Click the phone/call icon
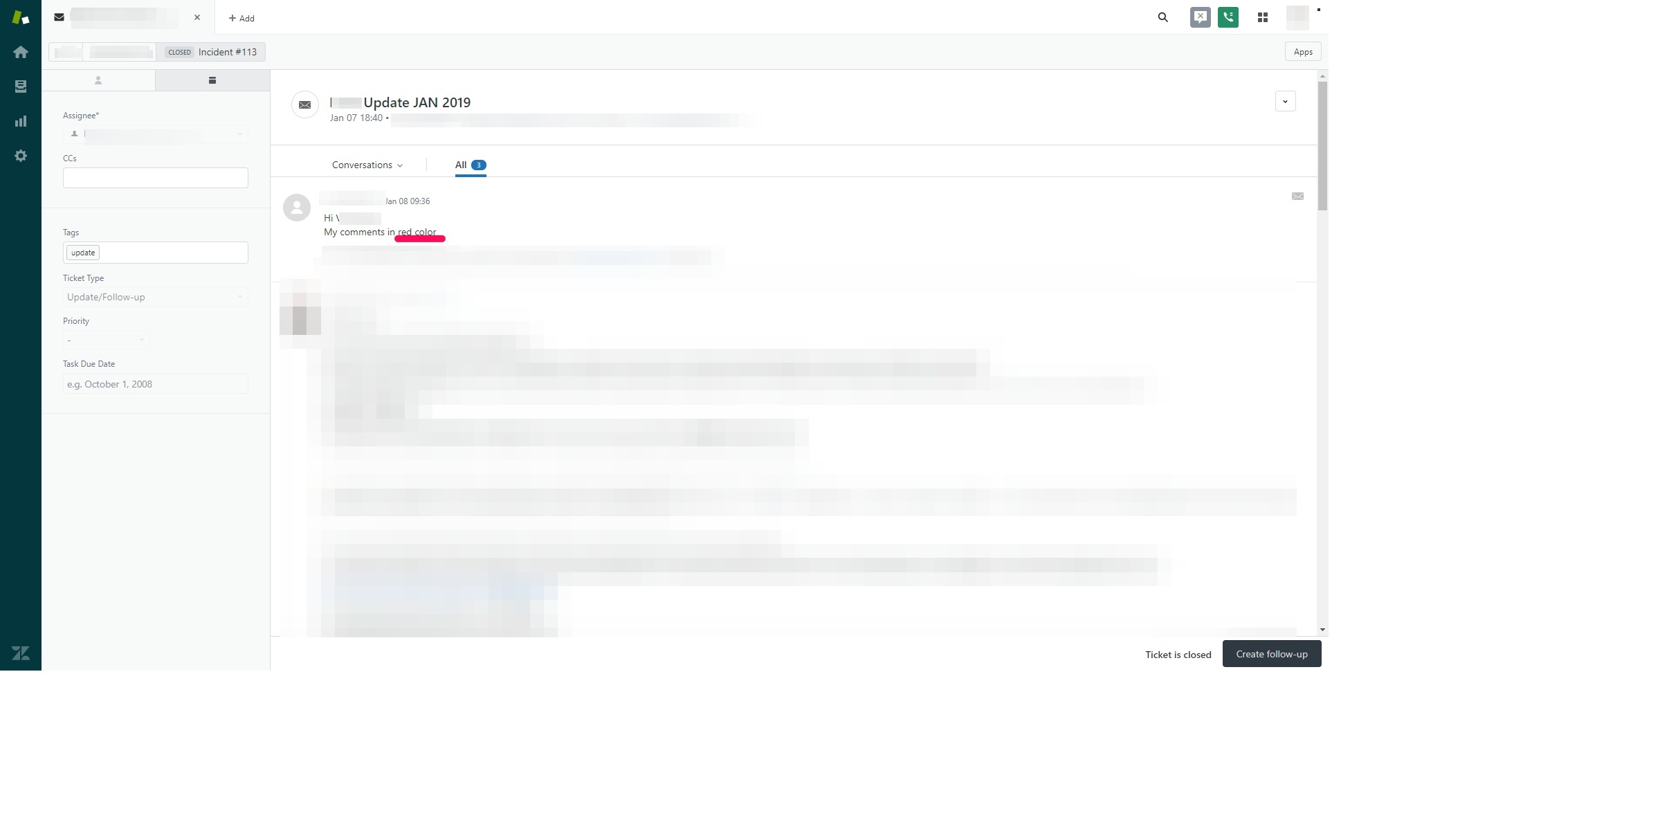The height and width of the screenshot is (838, 1660). [1228, 17]
